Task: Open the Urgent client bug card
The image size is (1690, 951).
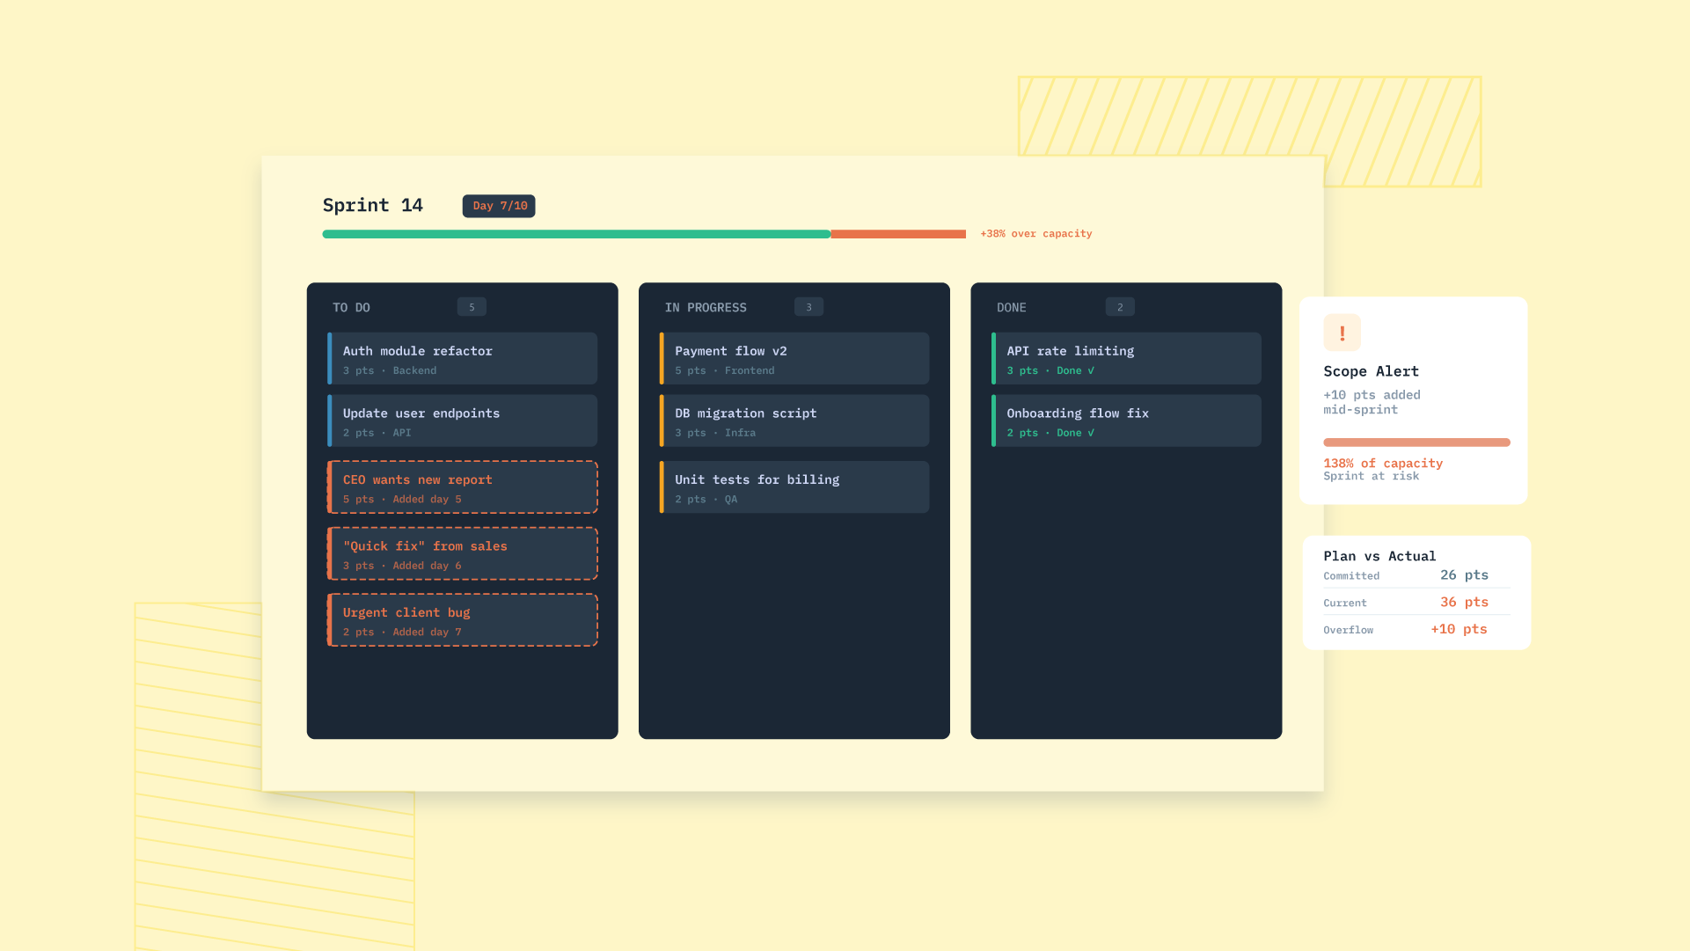Action: tap(463, 620)
